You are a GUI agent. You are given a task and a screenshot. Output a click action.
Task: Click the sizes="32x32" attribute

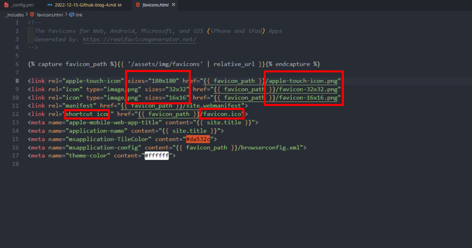click(x=167, y=89)
